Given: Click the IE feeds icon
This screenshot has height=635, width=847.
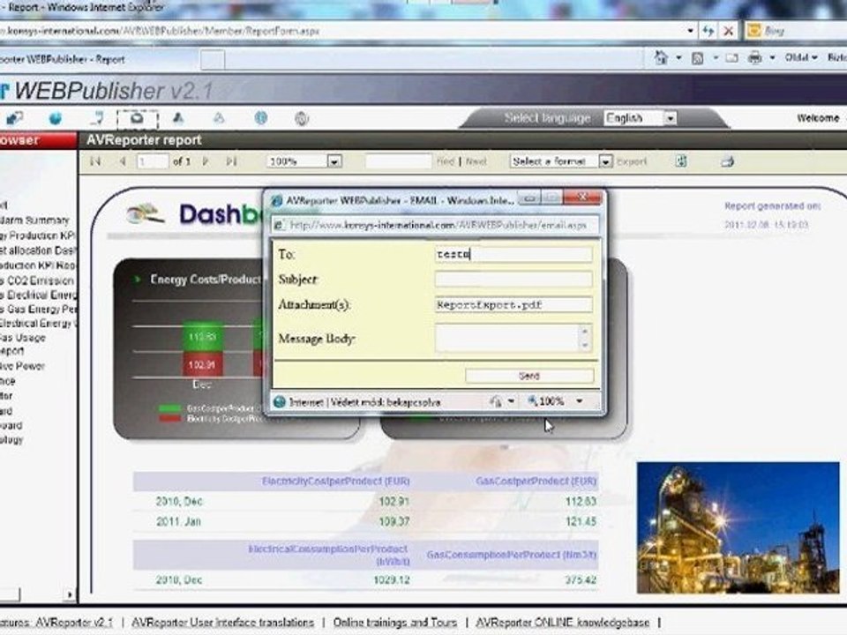Looking at the screenshot, I should [x=697, y=58].
